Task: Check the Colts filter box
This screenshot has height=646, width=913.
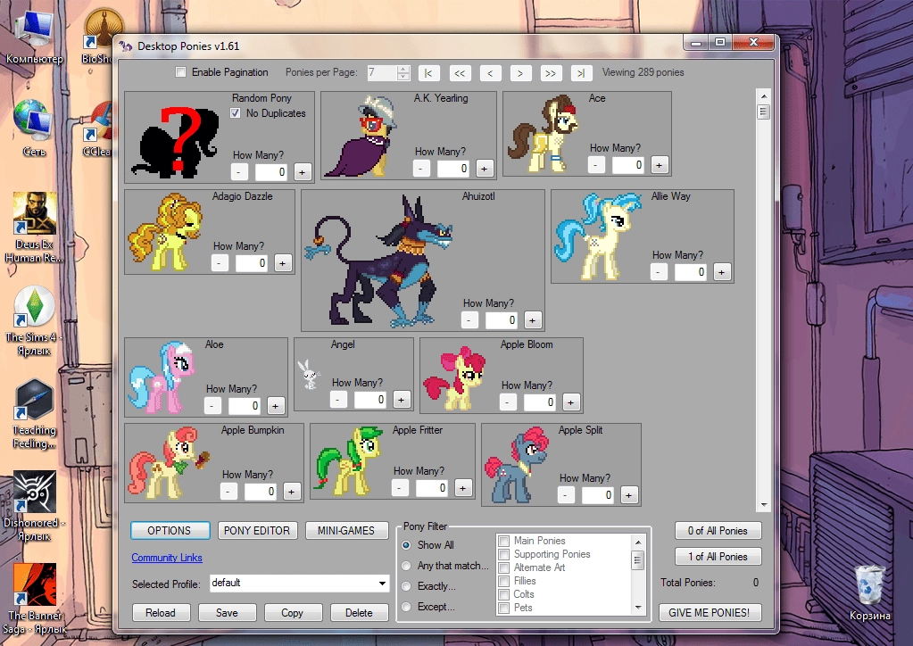Action: point(504,594)
